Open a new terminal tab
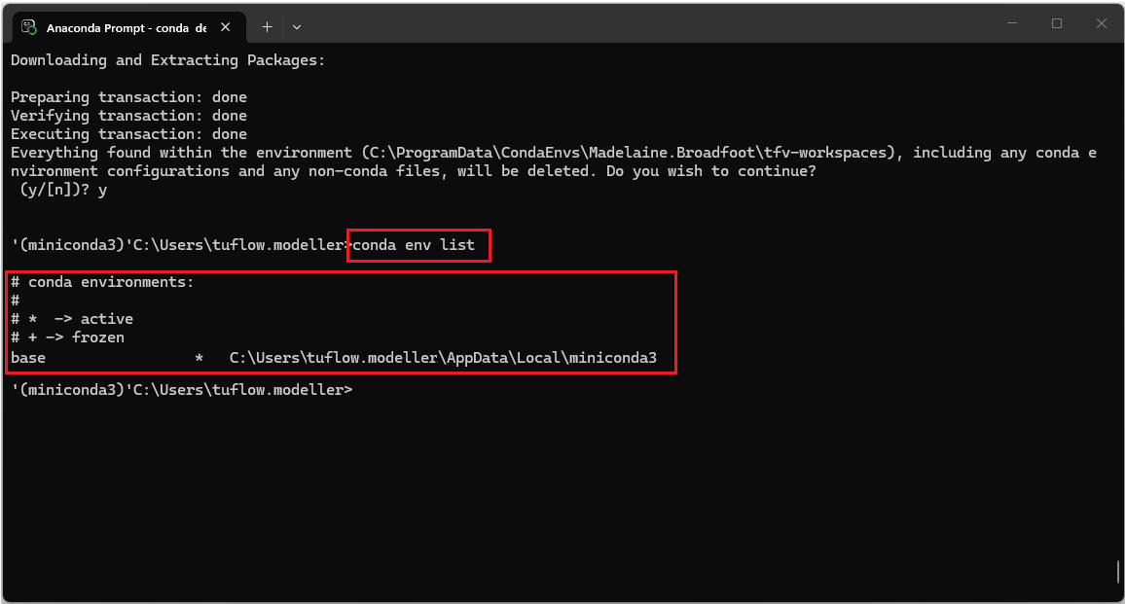 click(x=267, y=27)
